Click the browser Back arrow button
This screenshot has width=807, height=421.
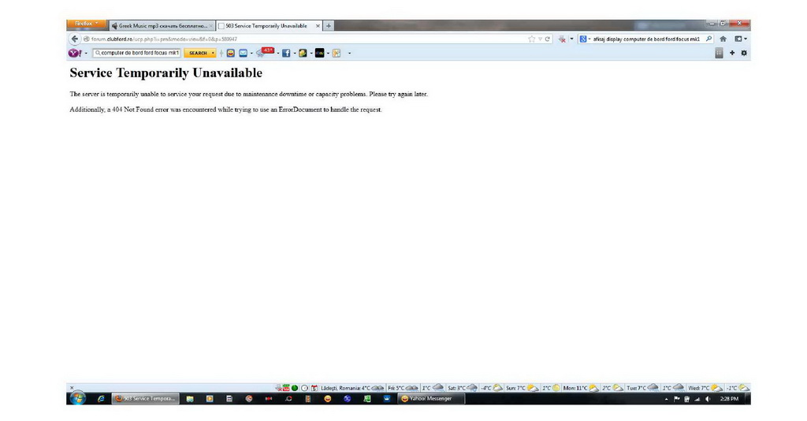point(75,39)
